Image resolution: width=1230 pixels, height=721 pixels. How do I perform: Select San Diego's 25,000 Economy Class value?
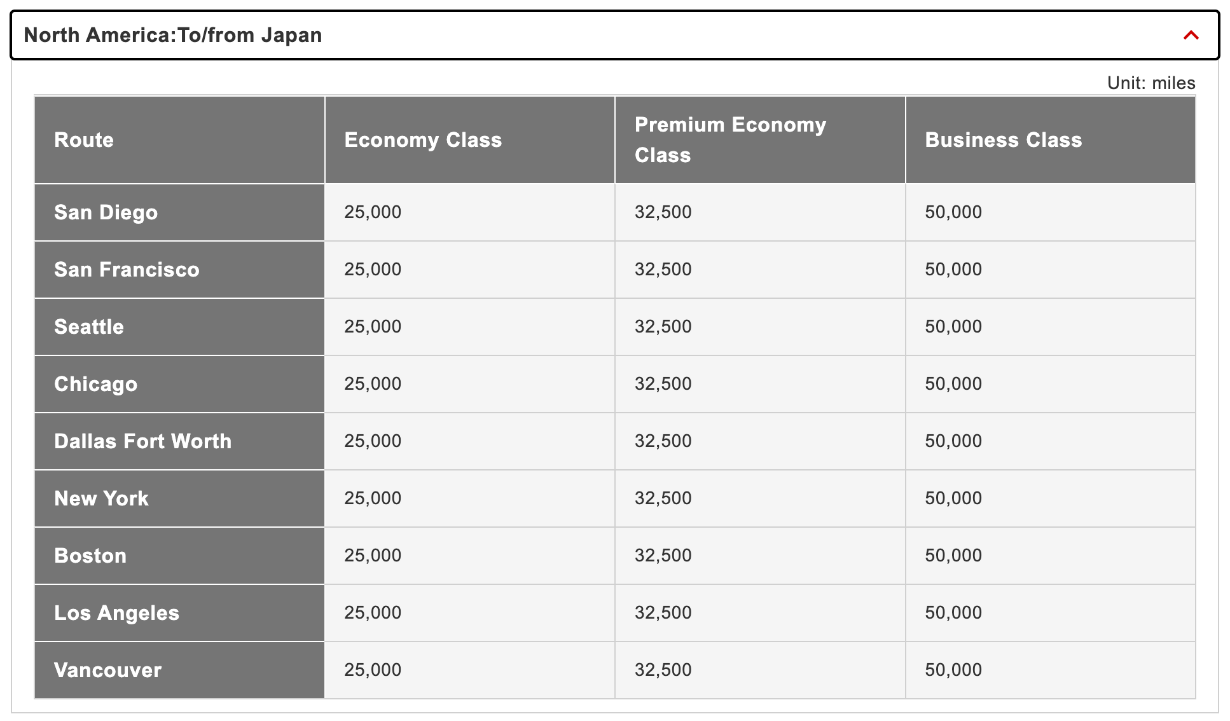click(372, 212)
